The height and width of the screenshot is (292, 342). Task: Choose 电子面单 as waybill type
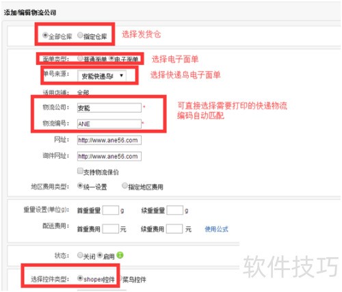(111, 58)
